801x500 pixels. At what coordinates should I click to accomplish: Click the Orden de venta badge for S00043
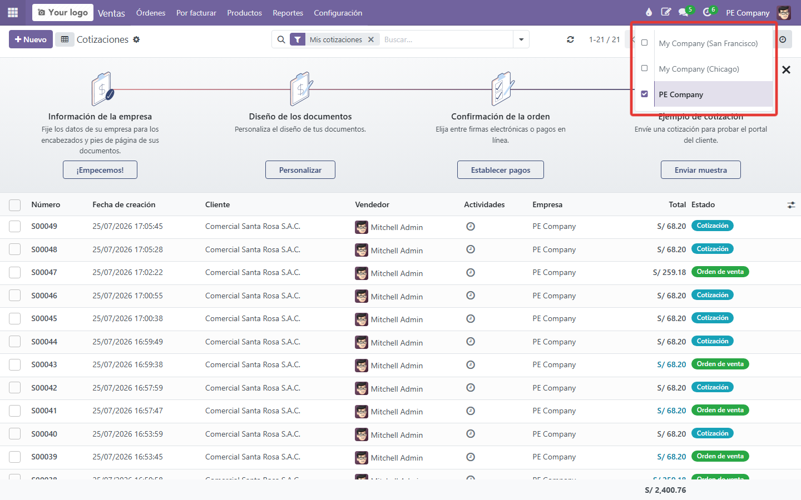720,364
